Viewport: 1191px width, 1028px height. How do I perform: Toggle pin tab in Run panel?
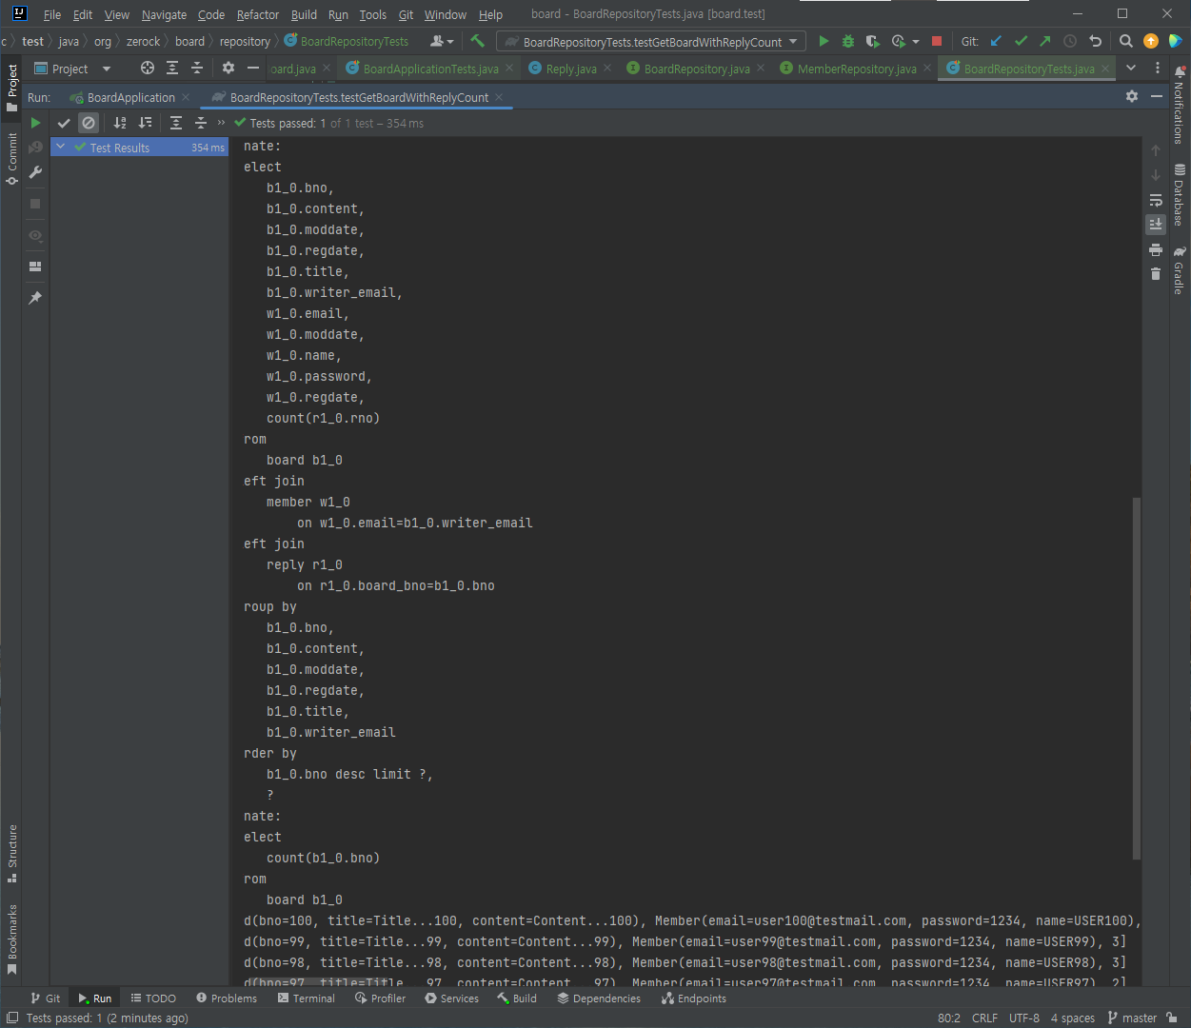35,298
